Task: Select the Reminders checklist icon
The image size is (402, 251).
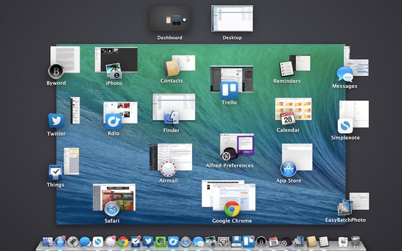Action: 287,68
